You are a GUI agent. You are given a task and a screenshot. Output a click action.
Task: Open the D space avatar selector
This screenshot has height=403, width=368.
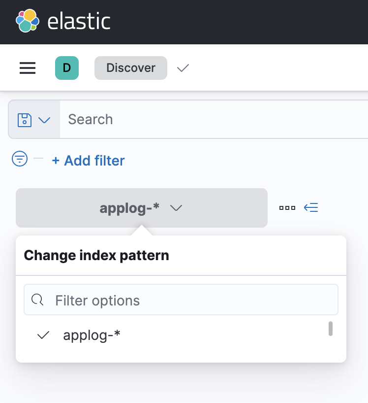[x=67, y=68]
